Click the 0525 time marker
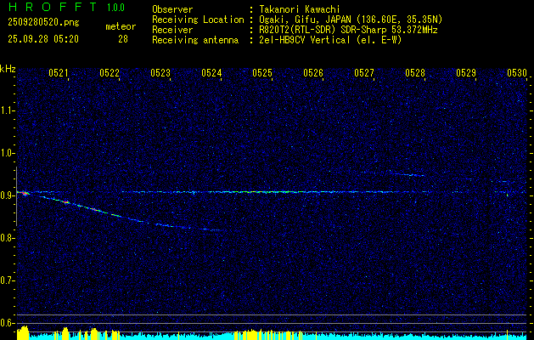Image resolution: width=534 pixels, height=340 pixels. (x=262, y=73)
